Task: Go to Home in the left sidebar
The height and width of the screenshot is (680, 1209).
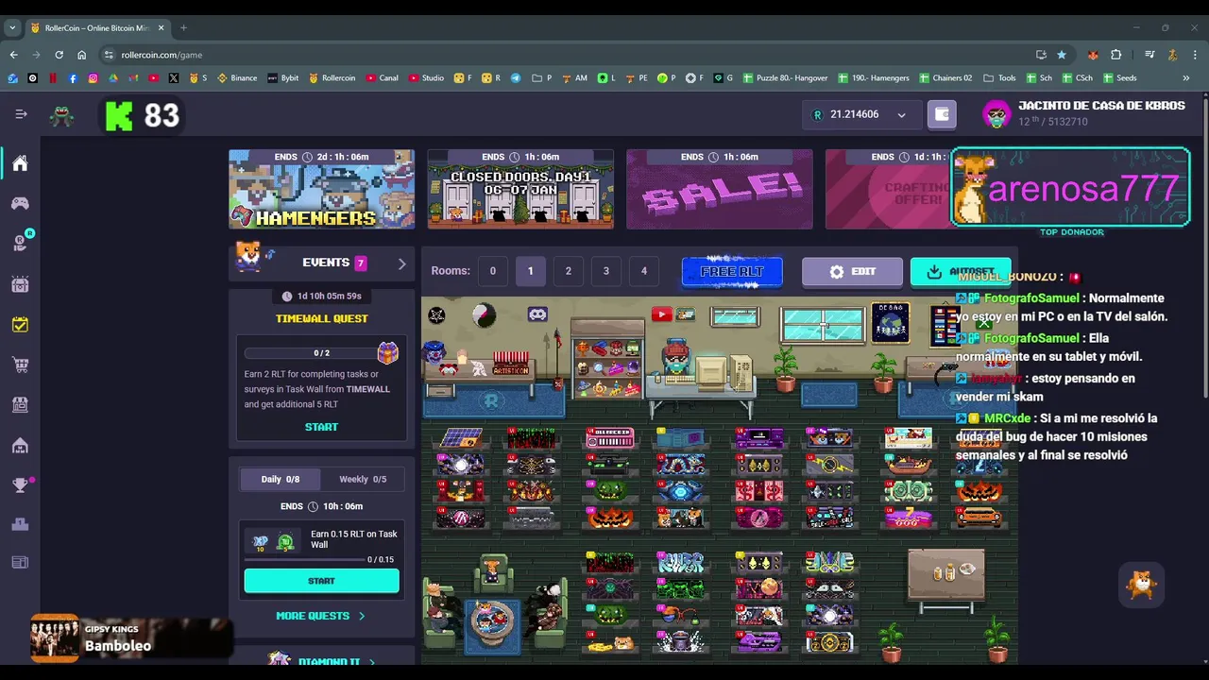Action: click(20, 163)
